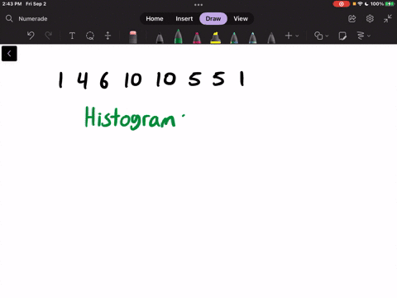Screen dimensions: 397x298
Task: Redo the undone action
Action: click(x=49, y=36)
